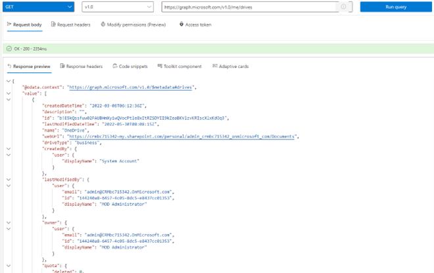Click the "deleted" key under quota
Screen dimensions: 434x273
[63, 271]
